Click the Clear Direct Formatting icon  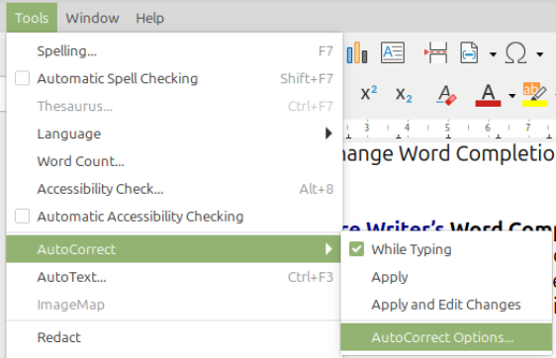pos(446,95)
